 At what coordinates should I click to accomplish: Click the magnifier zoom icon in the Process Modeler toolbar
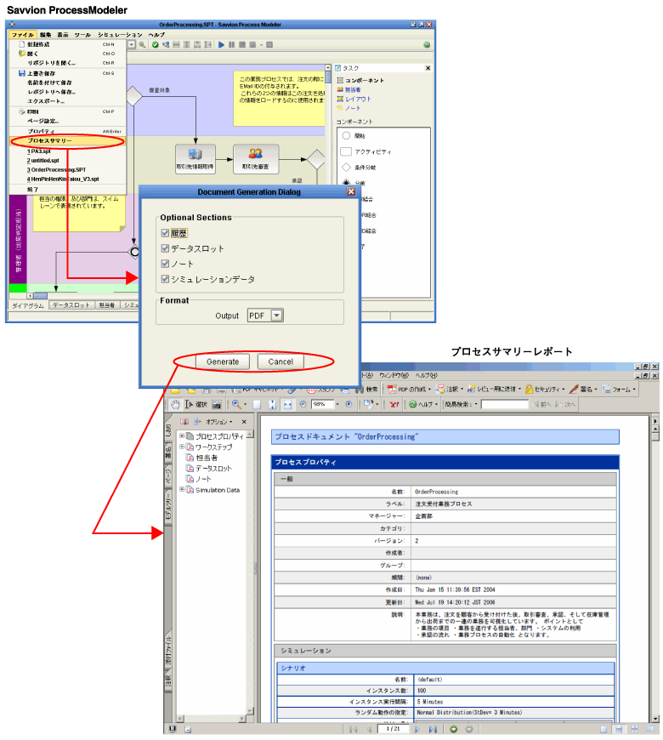[141, 45]
